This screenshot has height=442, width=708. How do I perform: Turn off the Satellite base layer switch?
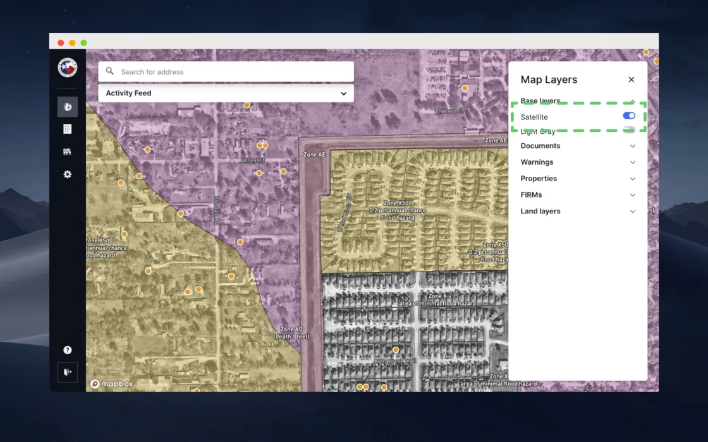point(628,116)
